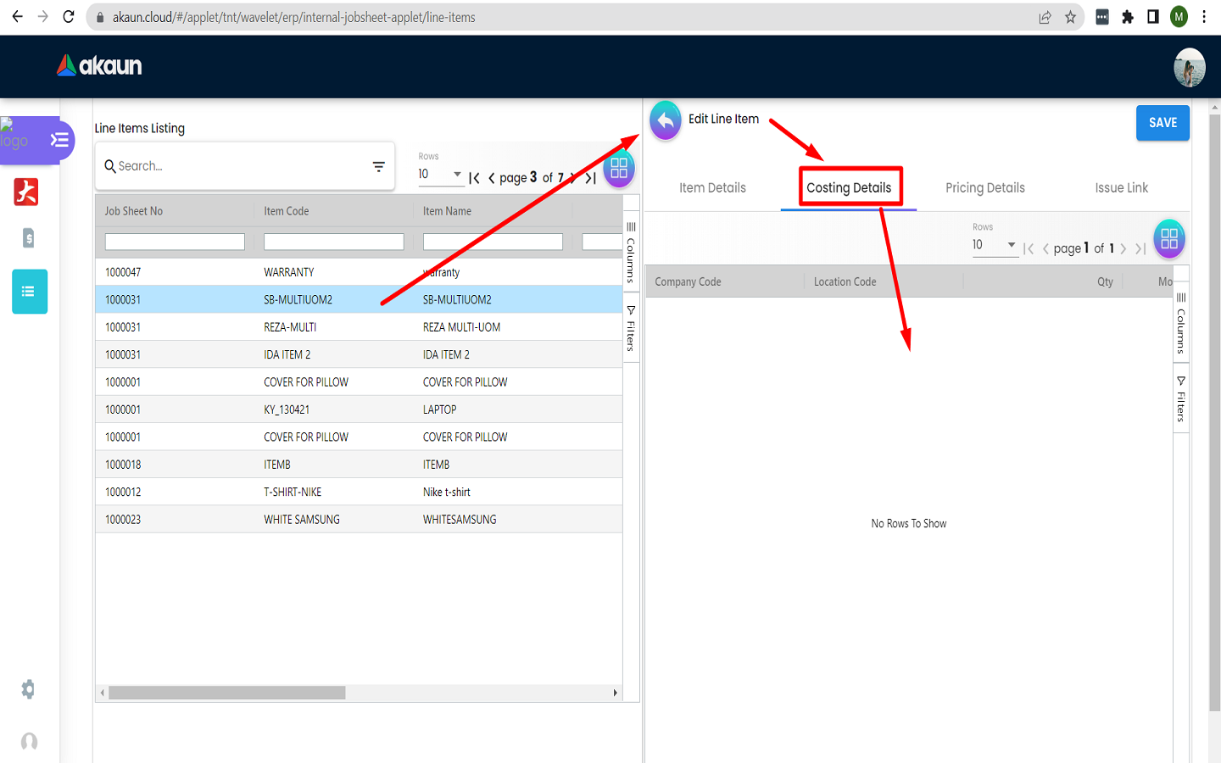Sort by Location Code column header
This screenshot has height=763, width=1221.
pyautogui.click(x=845, y=282)
